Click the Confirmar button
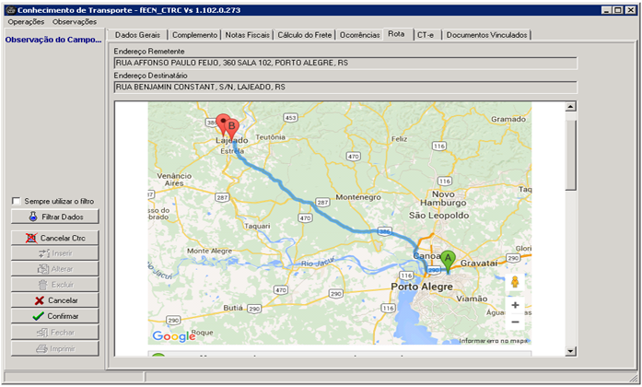Screen dimensions: 642x387 point(55,316)
